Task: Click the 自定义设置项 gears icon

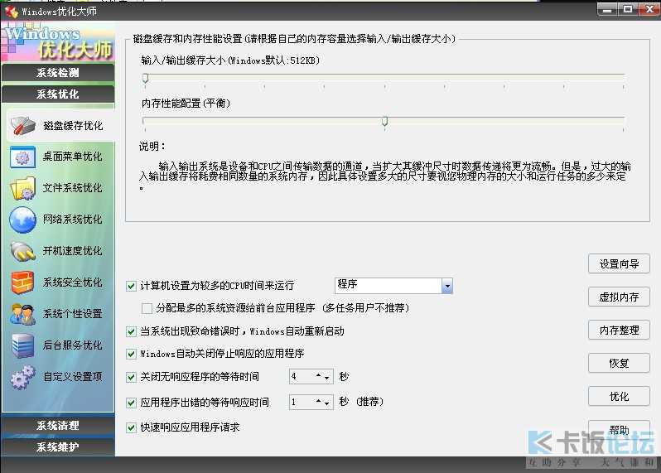Action: (22, 377)
